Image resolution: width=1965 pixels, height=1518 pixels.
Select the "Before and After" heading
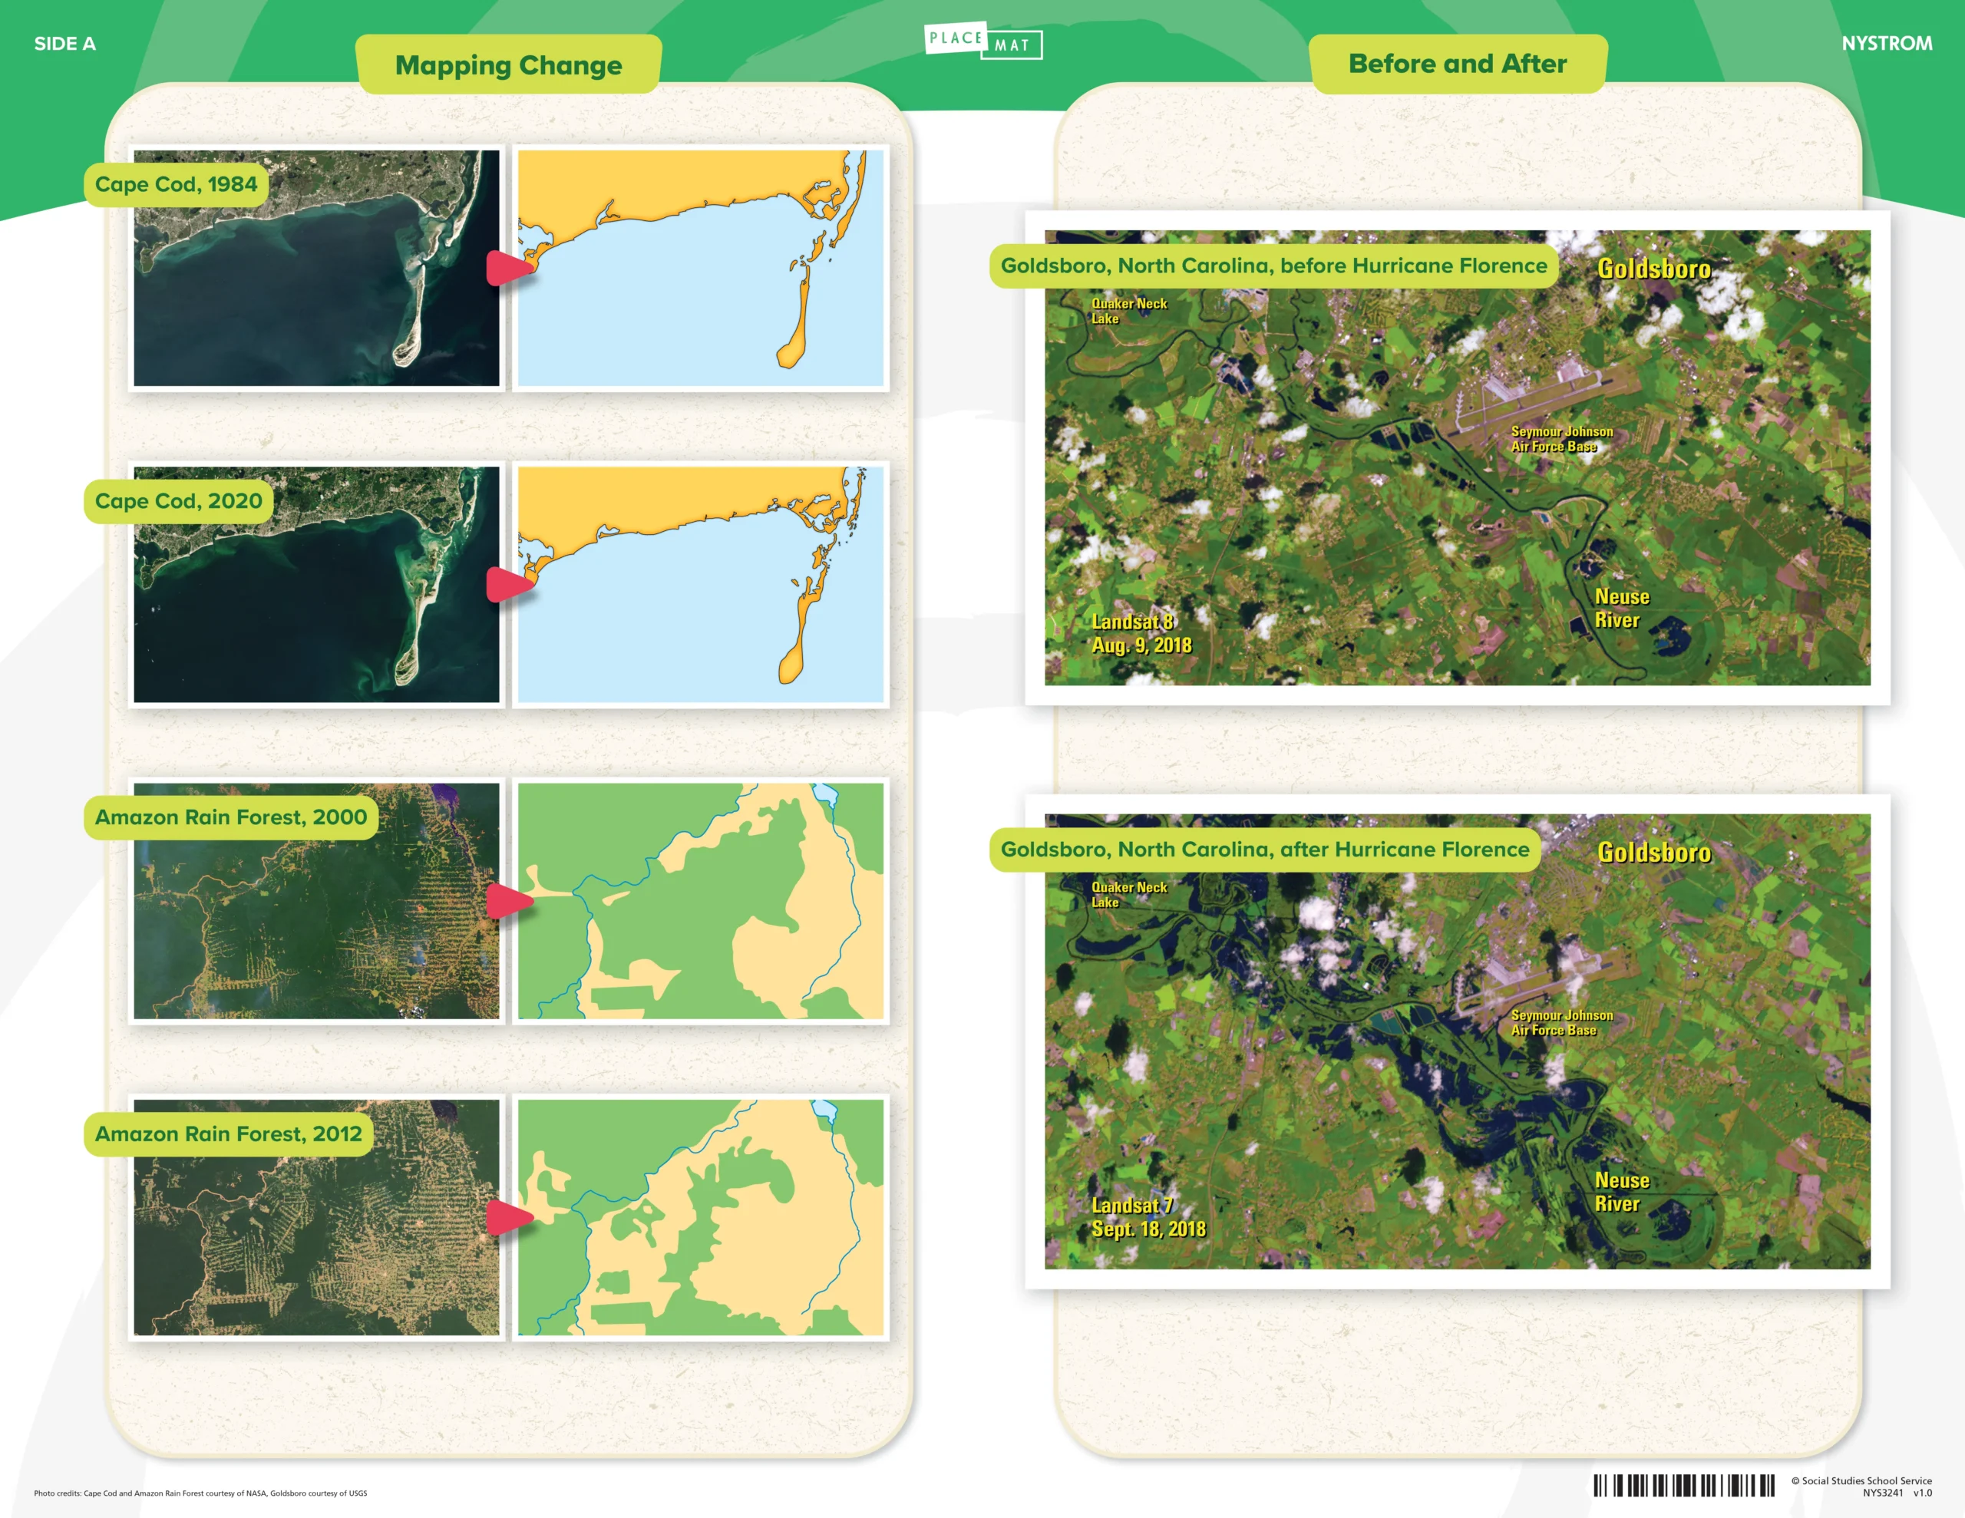tap(1458, 64)
